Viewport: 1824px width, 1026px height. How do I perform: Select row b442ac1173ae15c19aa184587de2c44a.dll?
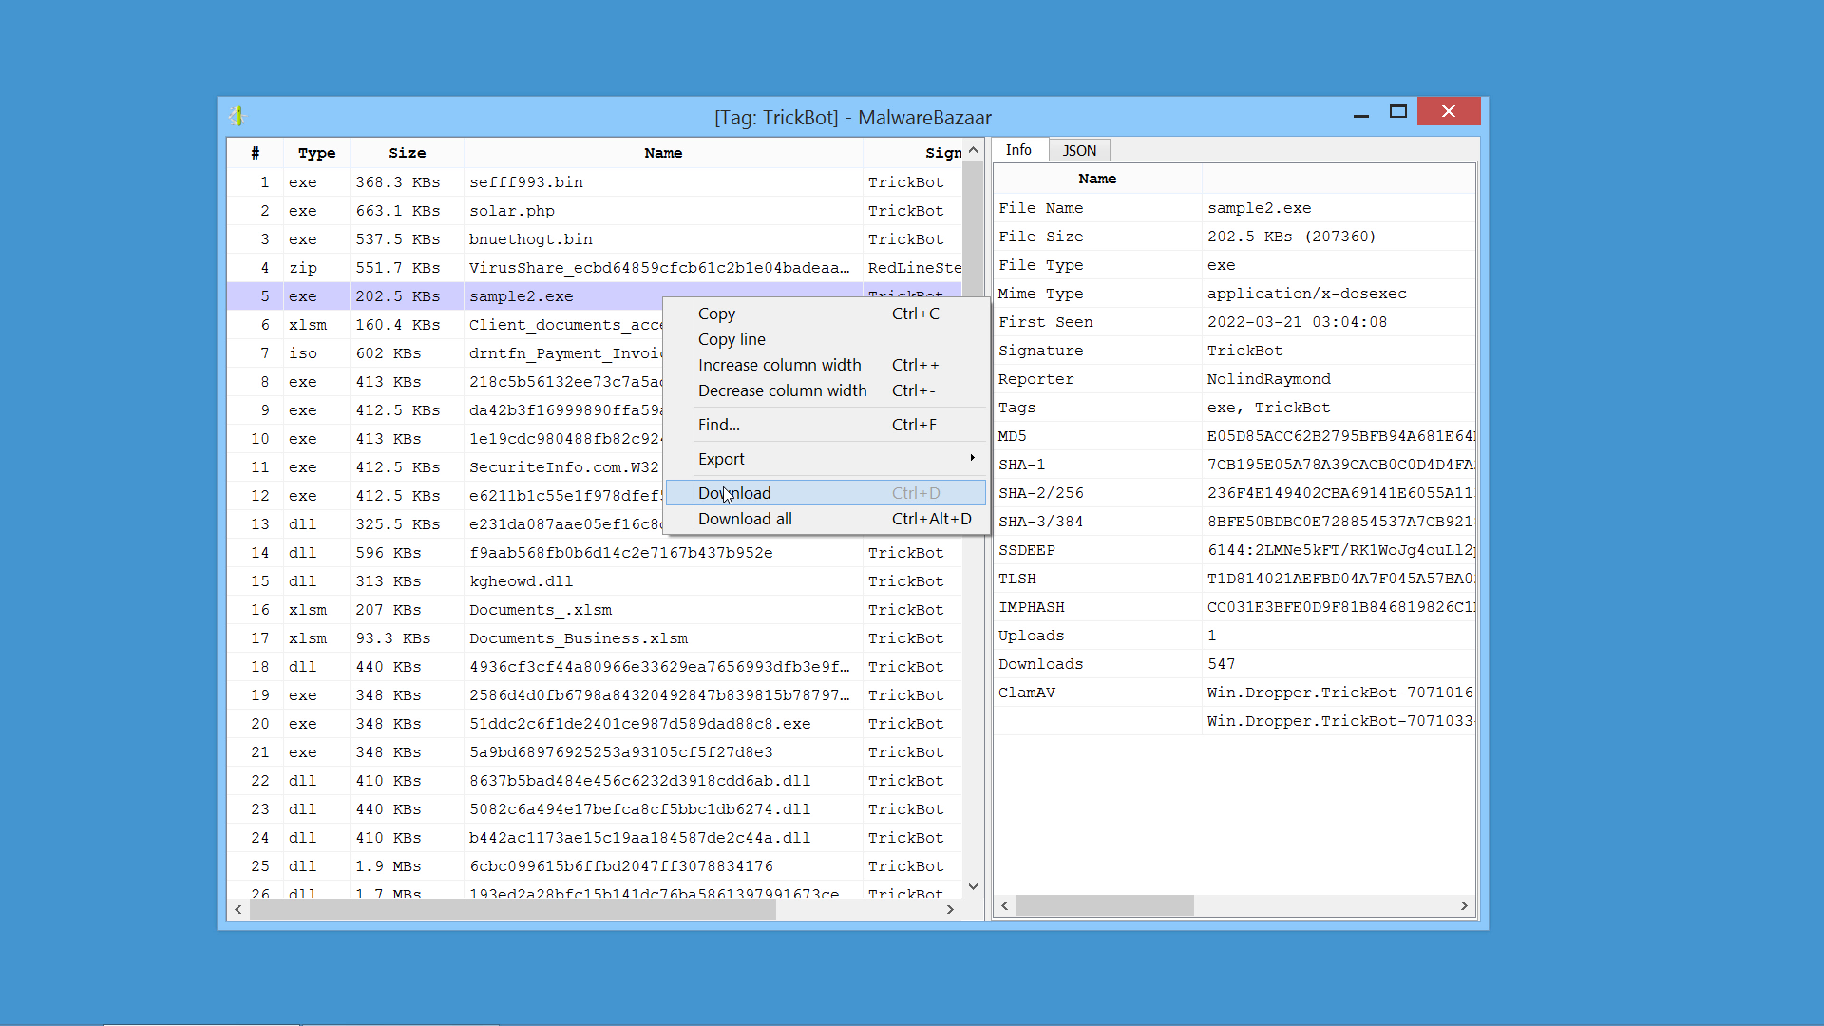tap(595, 838)
